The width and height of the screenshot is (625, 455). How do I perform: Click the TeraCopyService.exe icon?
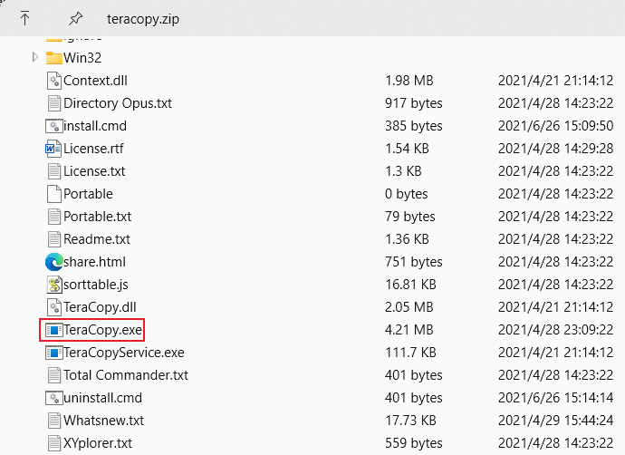pos(53,353)
